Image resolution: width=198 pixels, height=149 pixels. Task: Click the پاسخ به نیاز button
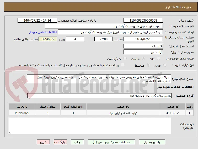(152, 142)
